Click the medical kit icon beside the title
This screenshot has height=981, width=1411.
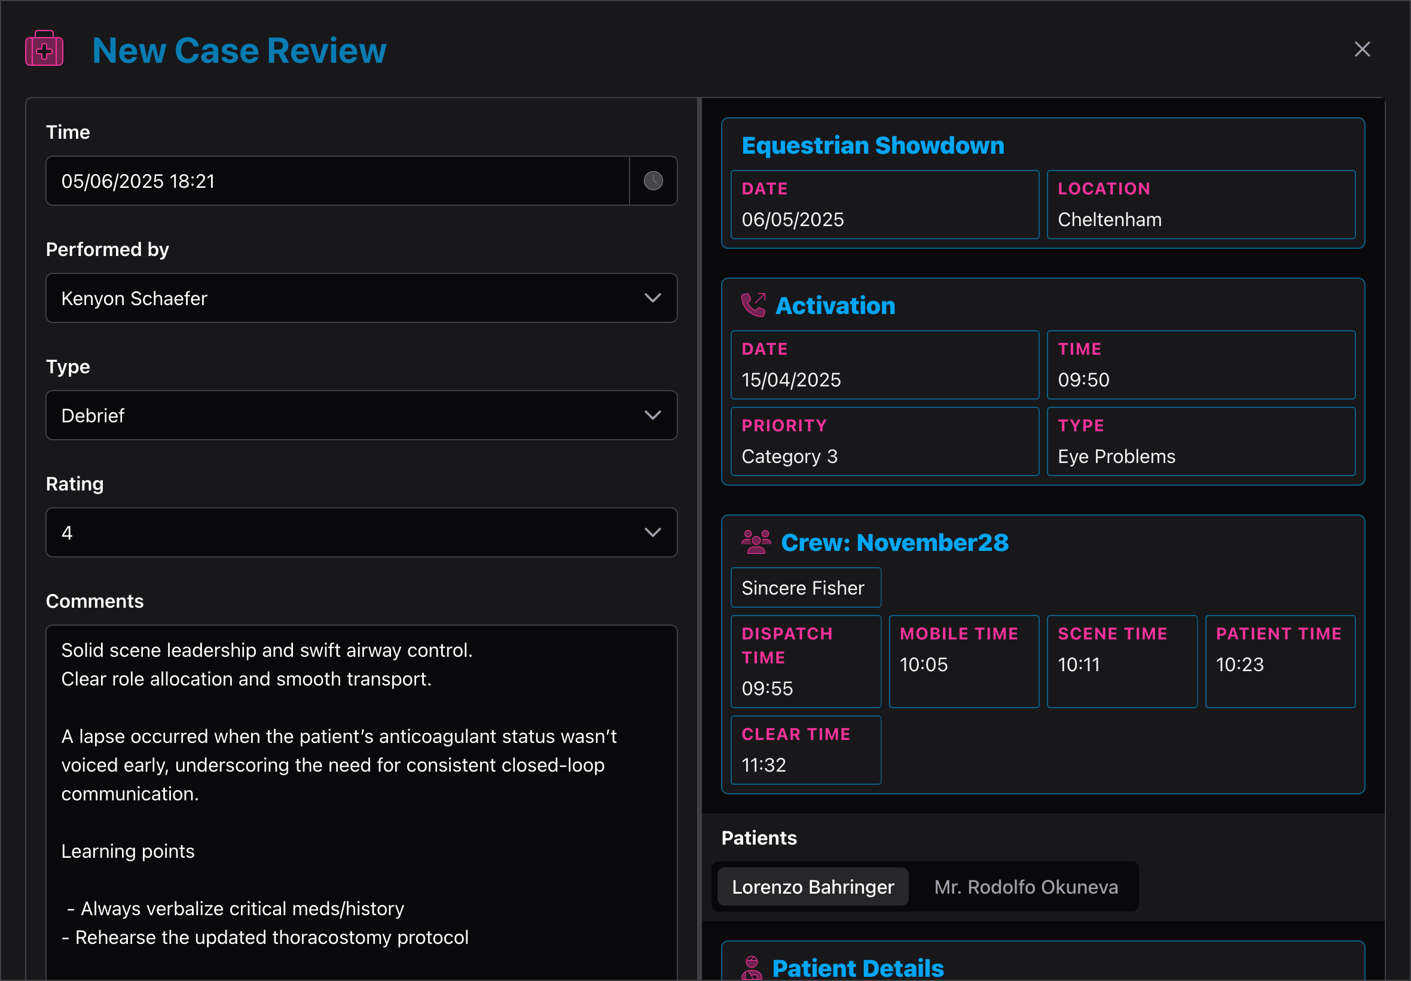[44, 48]
